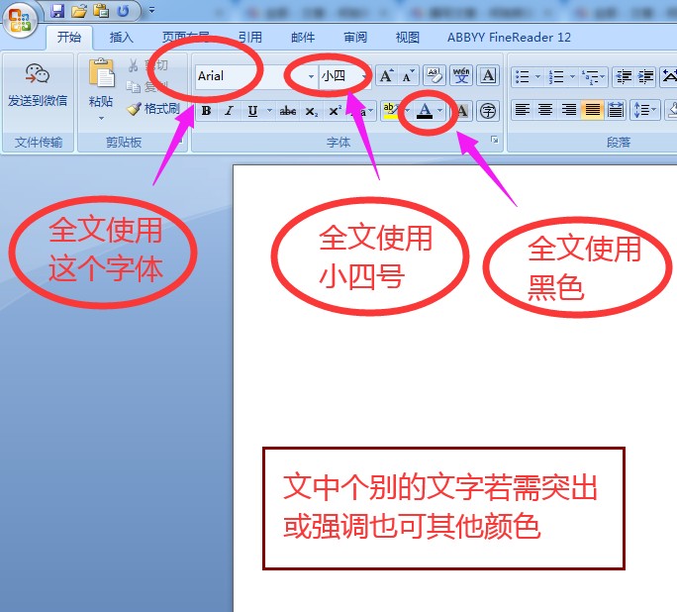Click the 复制 copy icon
The height and width of the screenshot is (612, 677).
click(146, 87)
